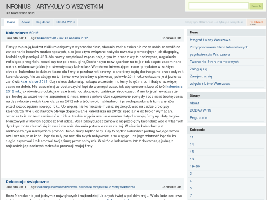Select category 5 in Kategorie

pyautogui.click(x=191, y=188)
